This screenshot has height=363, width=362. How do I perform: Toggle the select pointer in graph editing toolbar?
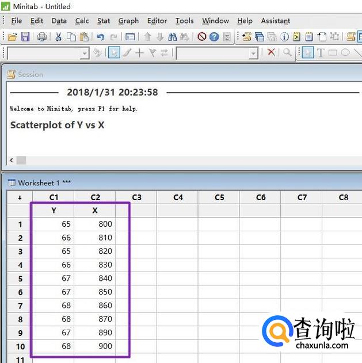114,52
